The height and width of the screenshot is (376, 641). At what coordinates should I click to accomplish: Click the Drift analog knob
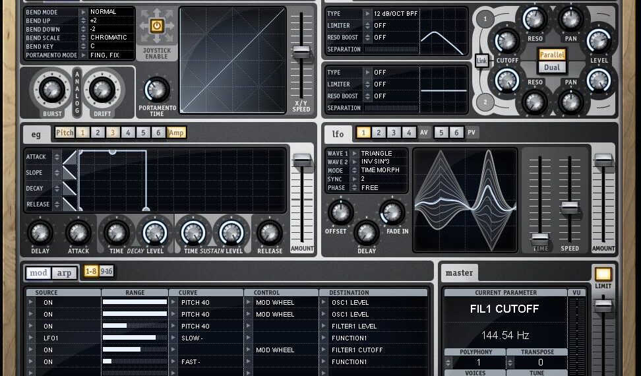(x=102, y=88)
